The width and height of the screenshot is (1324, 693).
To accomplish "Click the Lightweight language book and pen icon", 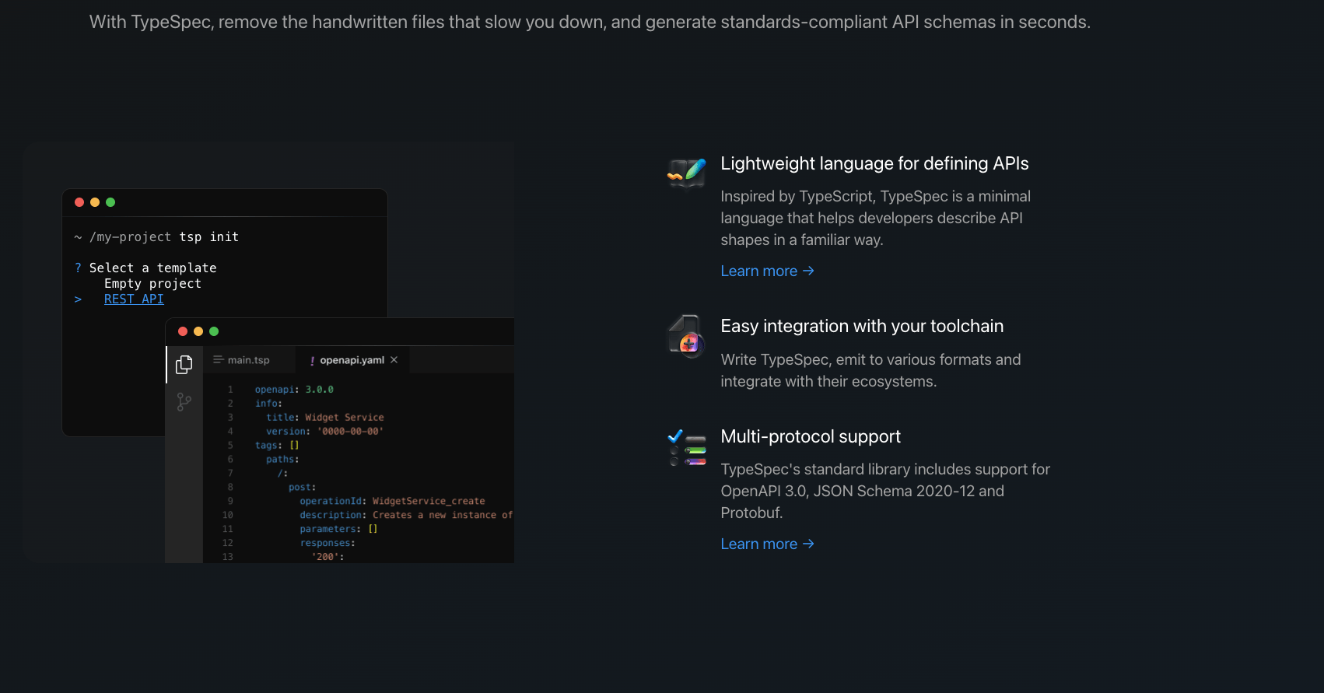I will [686, 172].
